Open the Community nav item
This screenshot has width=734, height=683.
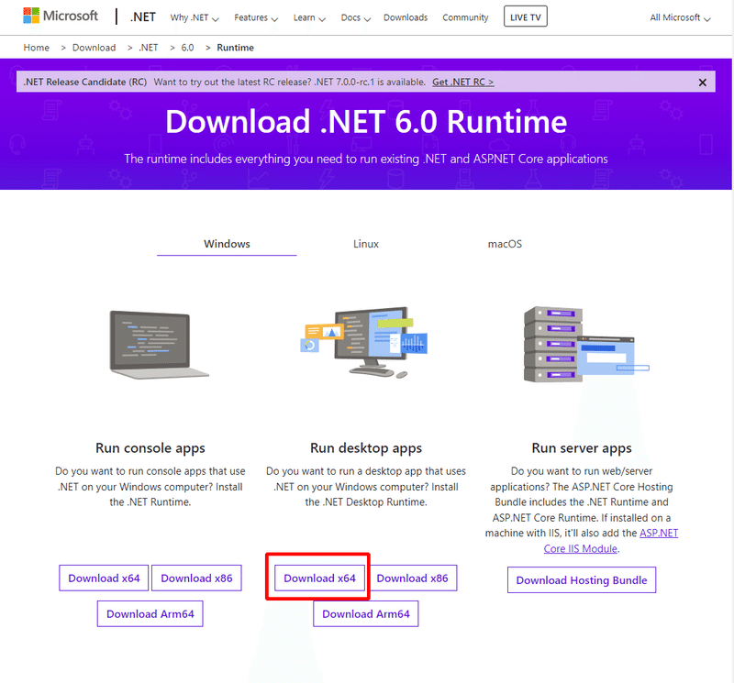coord(465,17)
